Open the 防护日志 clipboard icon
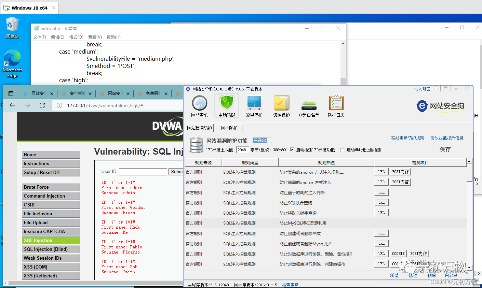The image size is (482, 288). click(336, 106)
